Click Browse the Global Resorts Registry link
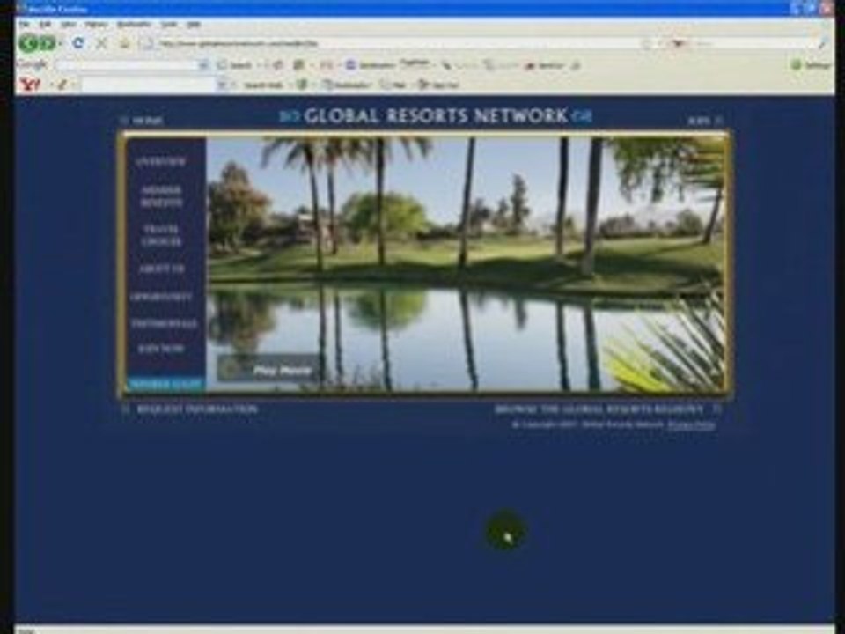 click(599, 409)
